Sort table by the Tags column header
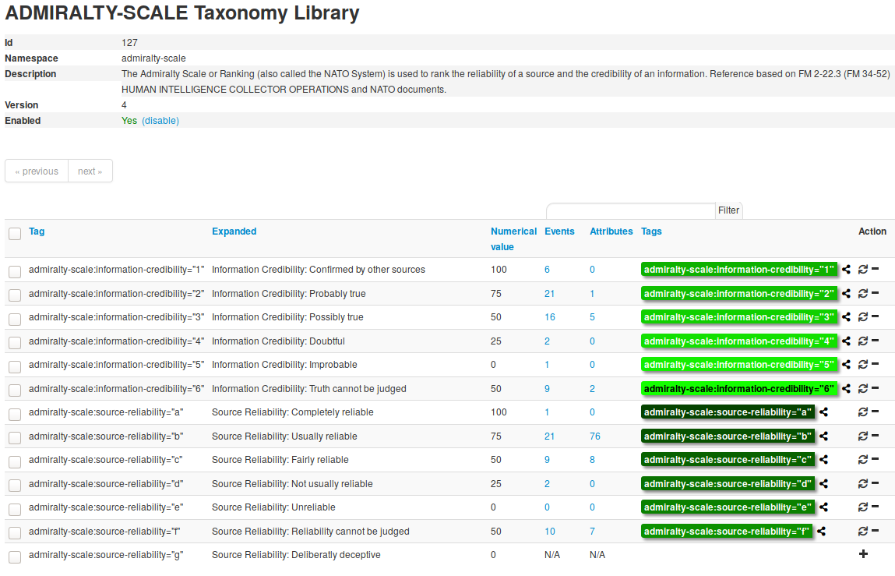 coord(651,231)
